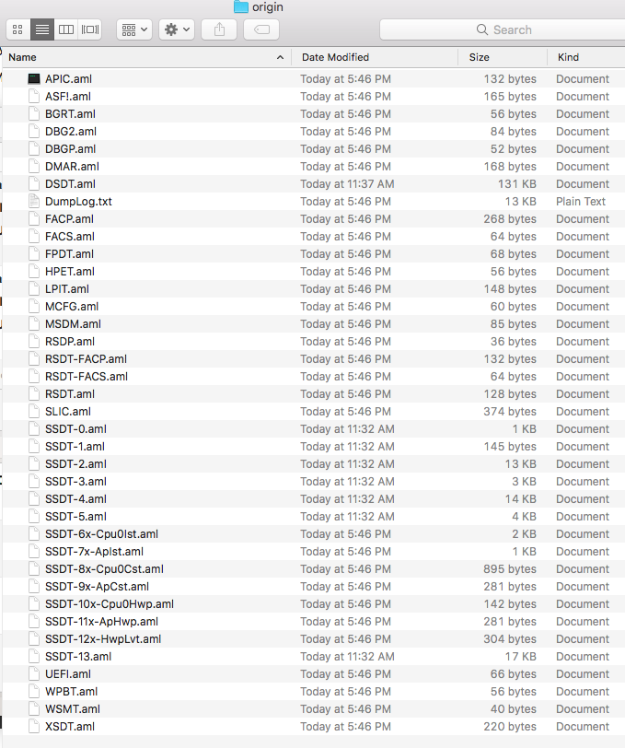Select the DSDT.aml file icon
Image resolution: width=625 pixels, height=748 pixels.
point(34,183)
